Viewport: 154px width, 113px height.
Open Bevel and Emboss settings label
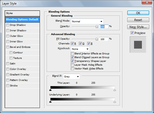tap(20, 47)
